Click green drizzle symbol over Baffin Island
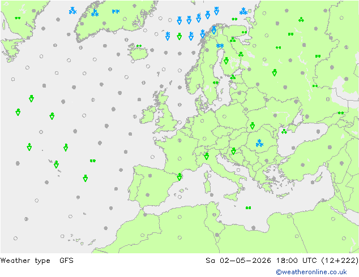Viewport: 359px width, 277px height. click(x=18, y=18)
